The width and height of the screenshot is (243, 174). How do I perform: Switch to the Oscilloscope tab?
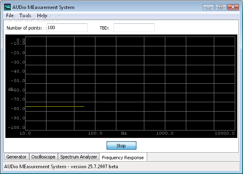coord(44,157)
